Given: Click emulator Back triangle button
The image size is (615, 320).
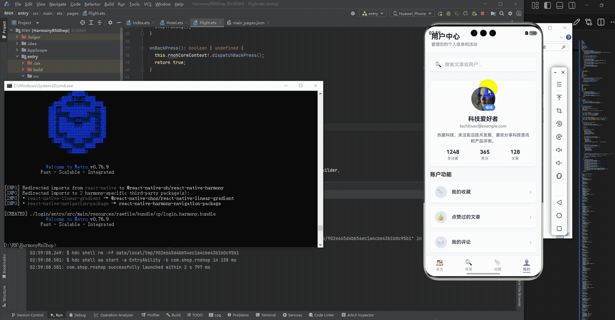Looking at the screenshot, I should (559, 202).
